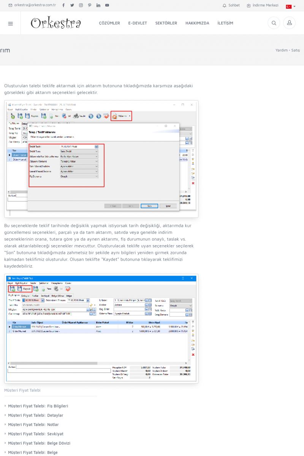Open Müşteri Fiyat Talebi: Belge Dövizi
The height and width of the screenshot is (456, 304).
pyautogui.click(x=39, y=443)
